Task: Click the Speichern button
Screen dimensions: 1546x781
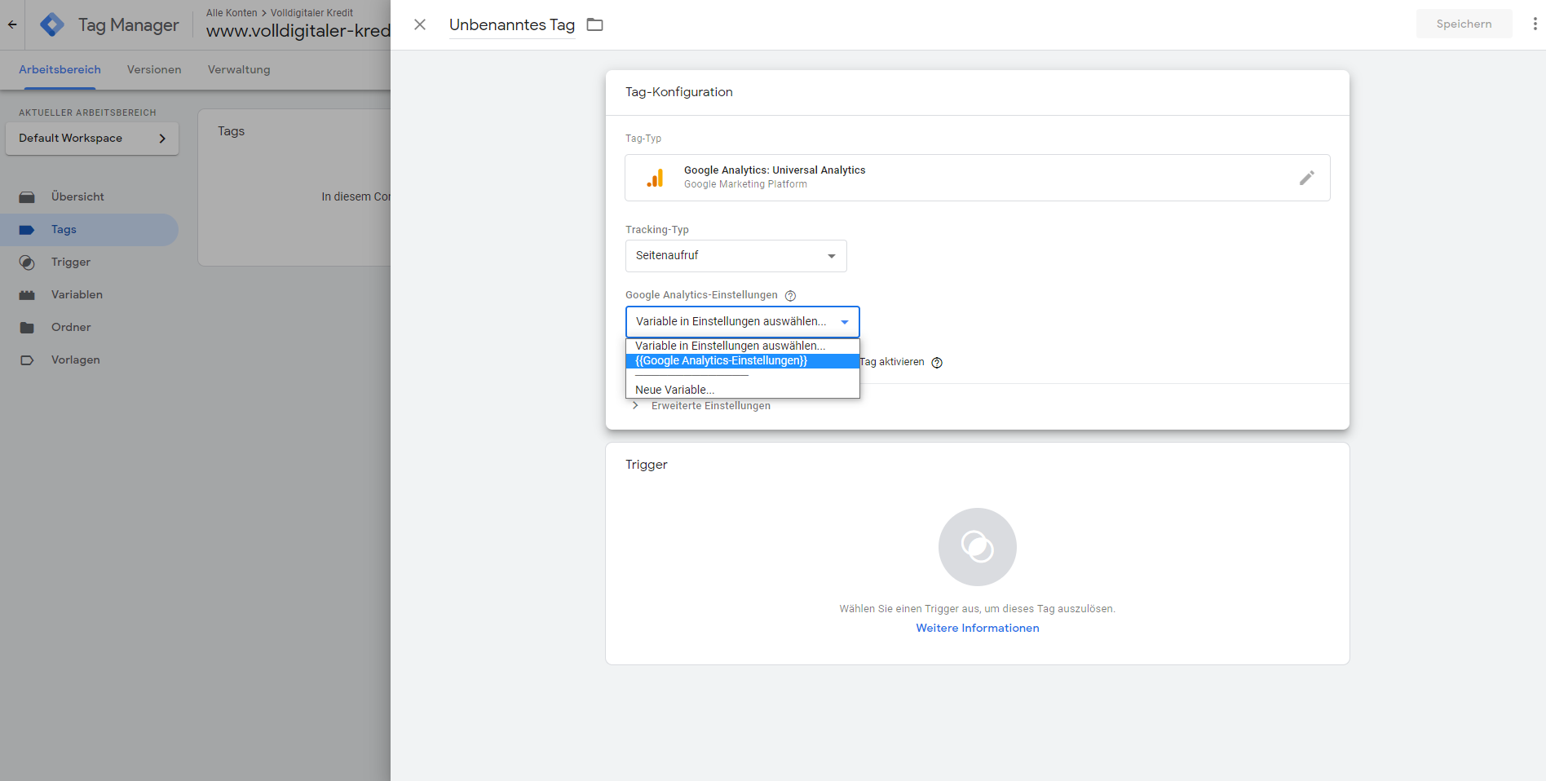Action: pos(1464,24)
